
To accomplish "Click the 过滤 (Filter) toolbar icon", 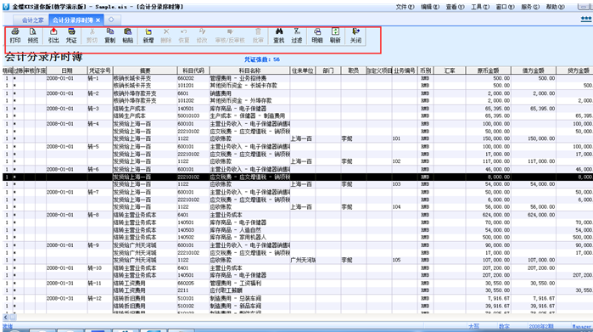I will pos(297,36).
